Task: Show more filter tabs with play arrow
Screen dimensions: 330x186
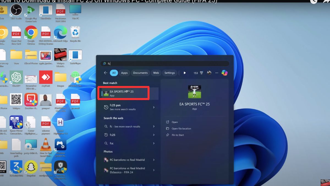Action: pyautogui.click(x=185, y=73)
